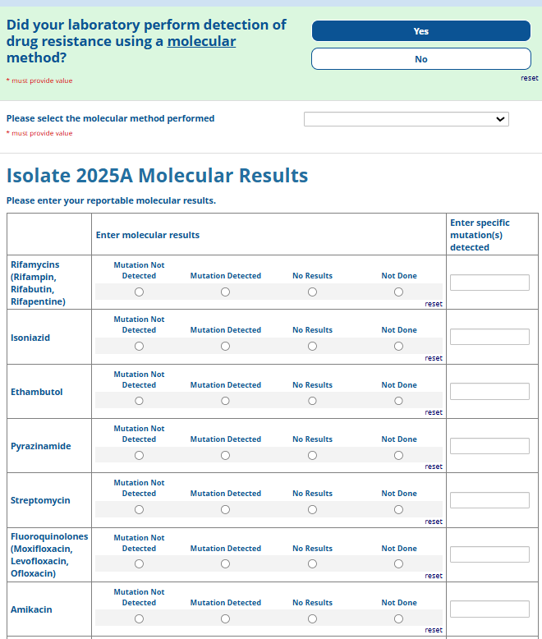Select Mutation Not Detected for Fluoroquinolones
Viewport: 542px width, 639px height.
[139, 564]
